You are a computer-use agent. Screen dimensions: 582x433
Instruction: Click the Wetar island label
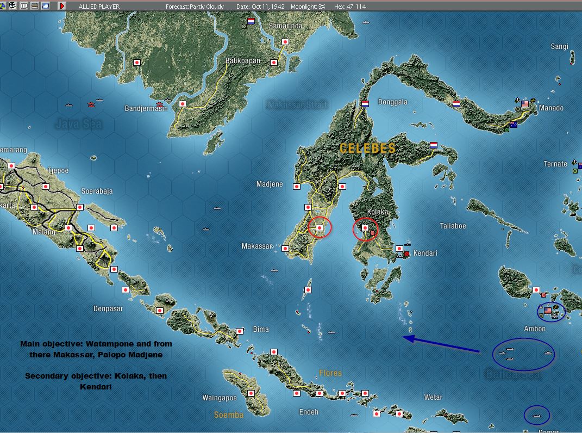(433, 397)
